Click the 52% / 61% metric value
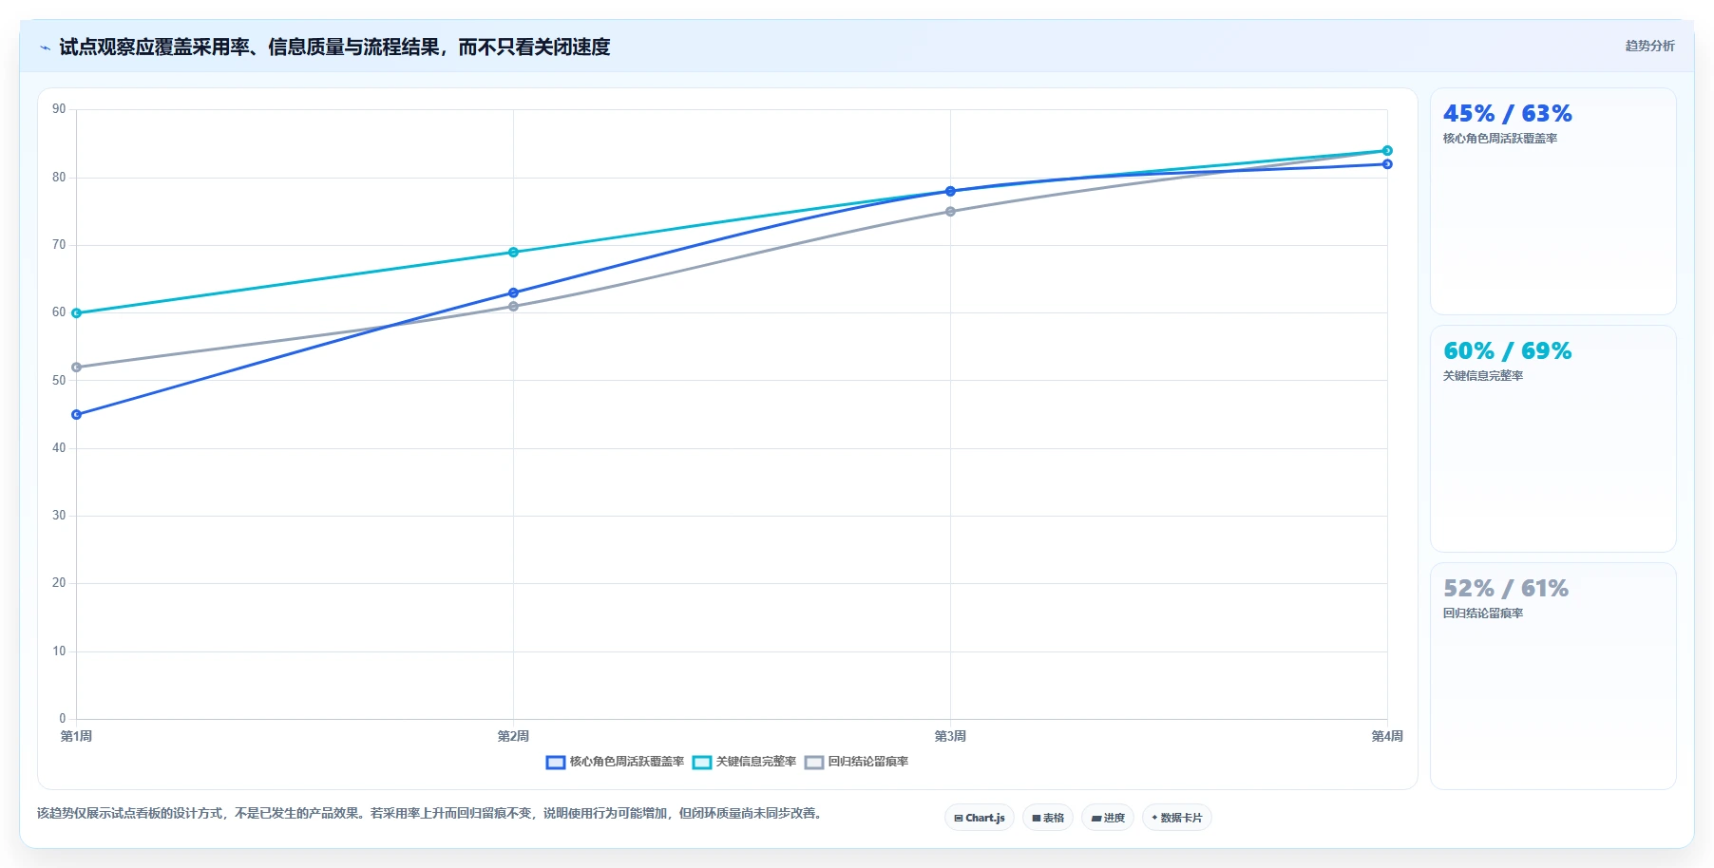1714x868 pixels. point(1506,589)
